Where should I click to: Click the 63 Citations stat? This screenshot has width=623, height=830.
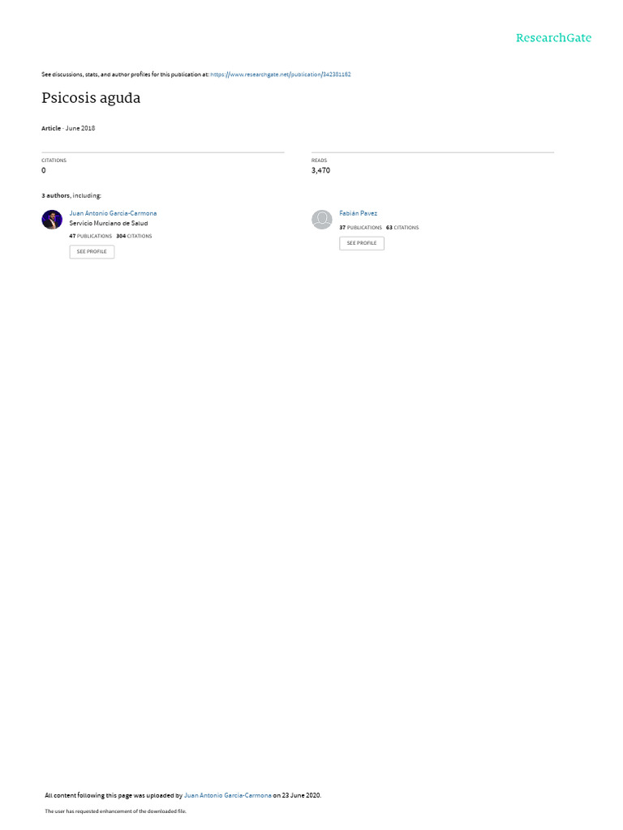tap(402, 228)
